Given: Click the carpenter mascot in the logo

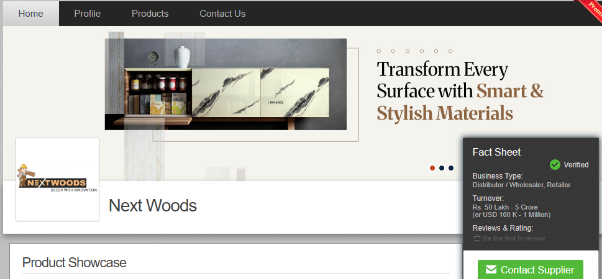Looking at the screenshot, I should coord(25,174).
